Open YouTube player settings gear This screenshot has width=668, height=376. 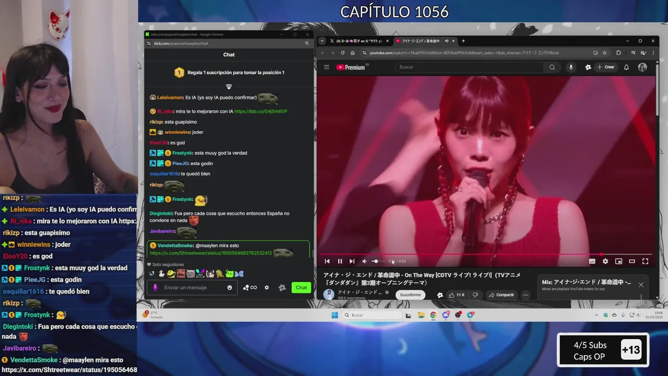coord(605,261)
